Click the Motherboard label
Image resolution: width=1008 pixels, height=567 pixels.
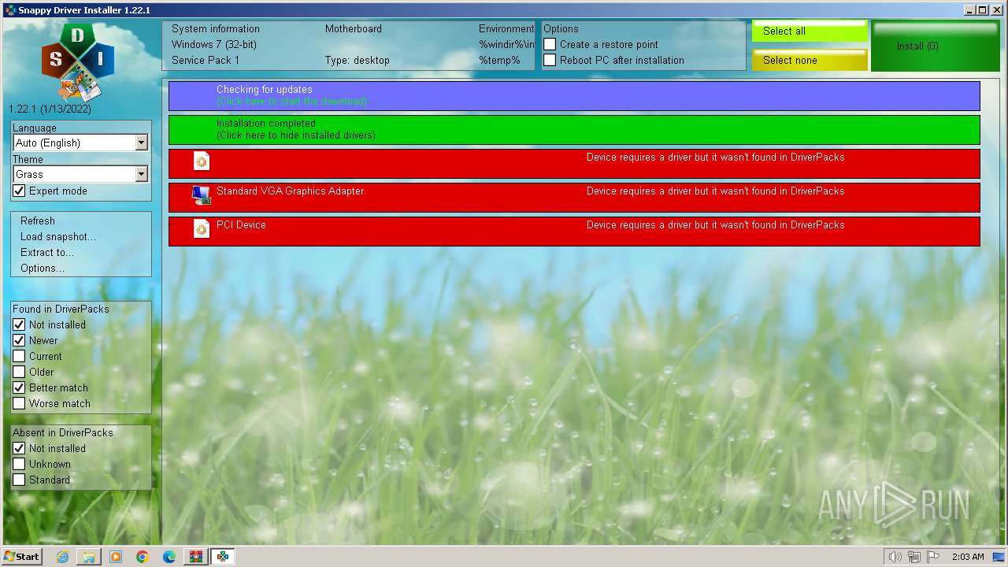(x=354, y=29)
